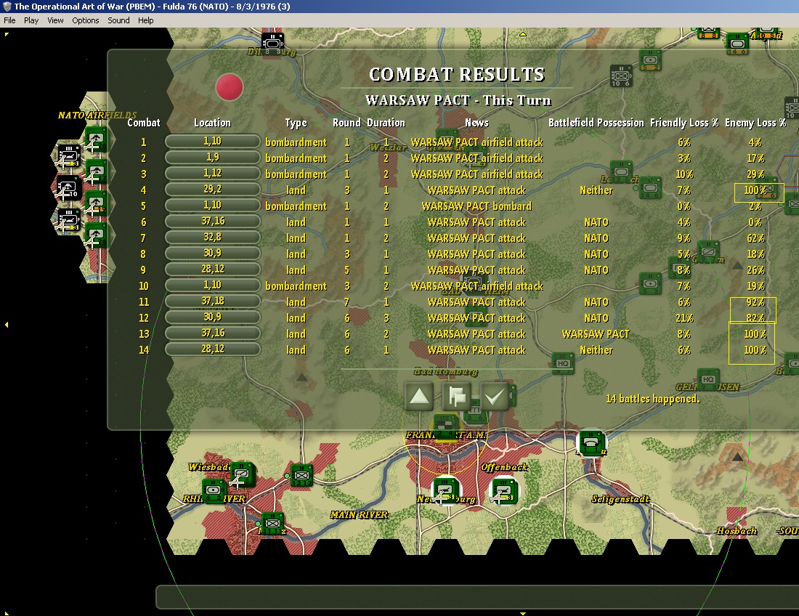The width and height of the screenshot is (799, 616).
Task: Select the HQ unit marked 4 7
Action: (563, 364)
